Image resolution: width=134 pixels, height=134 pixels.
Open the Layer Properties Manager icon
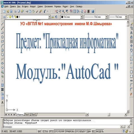[x=4, y=17]
